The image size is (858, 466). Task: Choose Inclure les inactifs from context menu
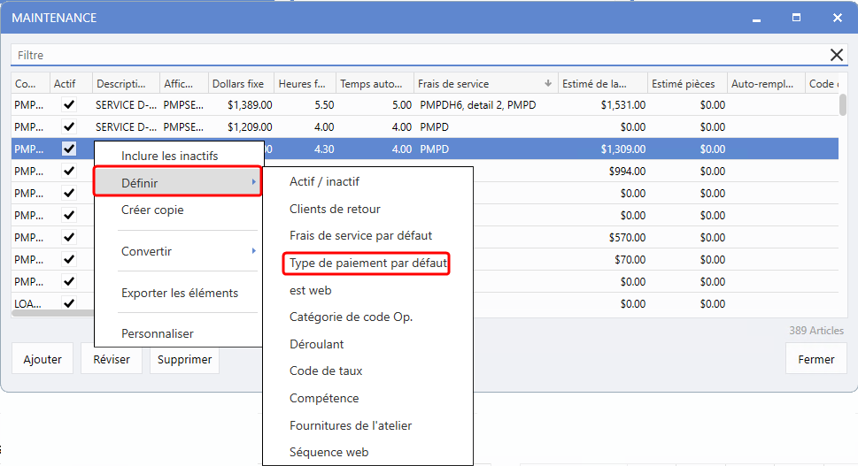169,156
